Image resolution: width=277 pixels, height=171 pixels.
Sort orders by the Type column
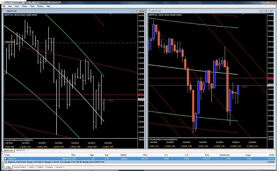click(x=92, y=155)
